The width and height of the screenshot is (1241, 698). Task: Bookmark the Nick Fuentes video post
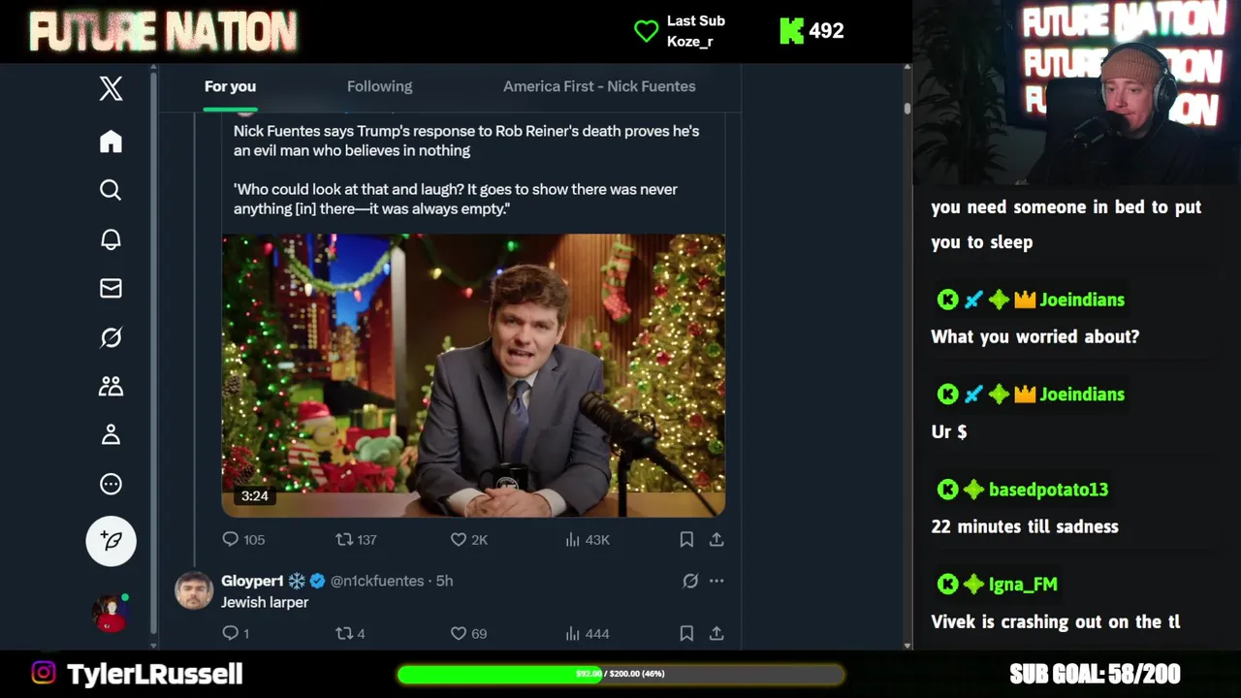coord(686,539)
